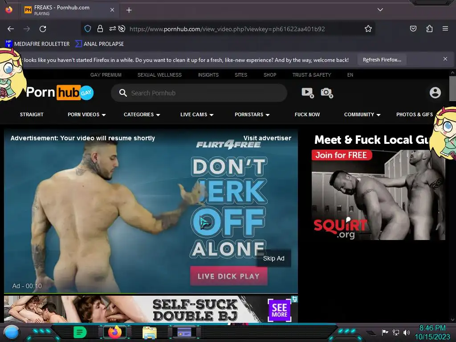Dismiss the Firefox refresh notification bar
The height and width of the screenshot is (342, 456).
(445, 59)
